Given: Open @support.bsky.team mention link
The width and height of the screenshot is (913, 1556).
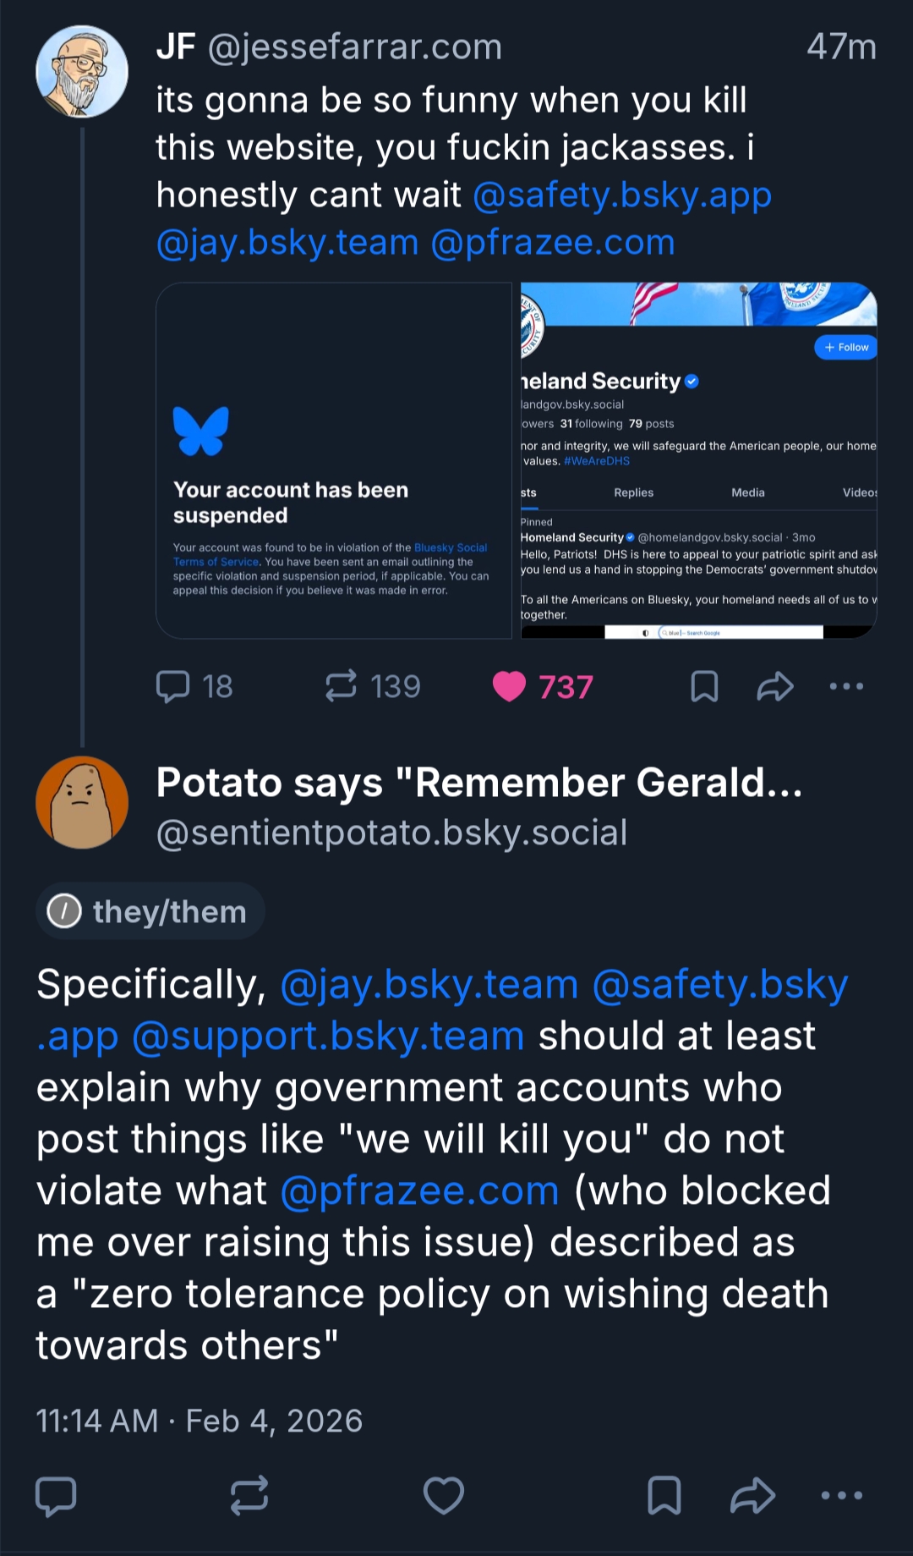Looking at the screenshot, I should [x=328, y=1036].
